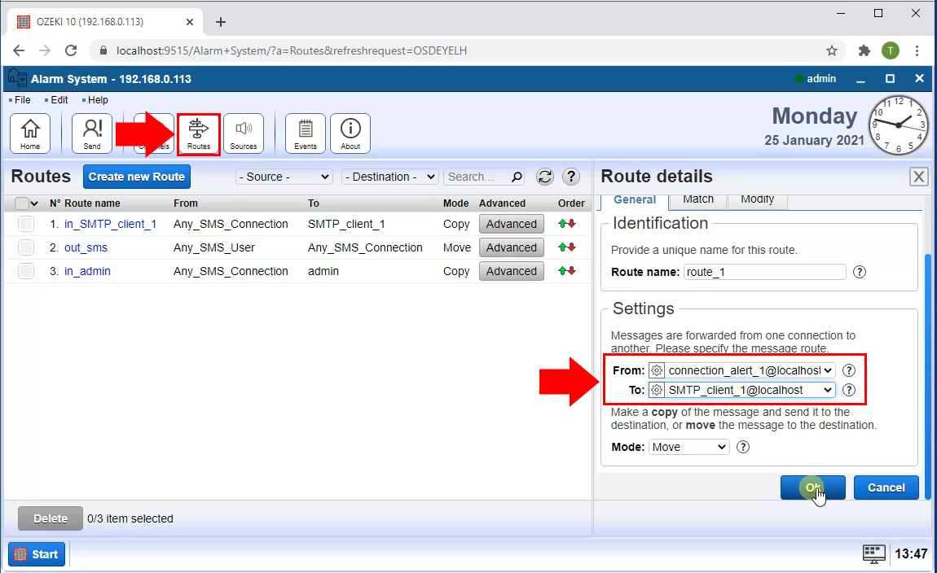Click Advanced for in_SMTP_client_1 route
This screenshot has height=573, width=937.
[512, 224]
